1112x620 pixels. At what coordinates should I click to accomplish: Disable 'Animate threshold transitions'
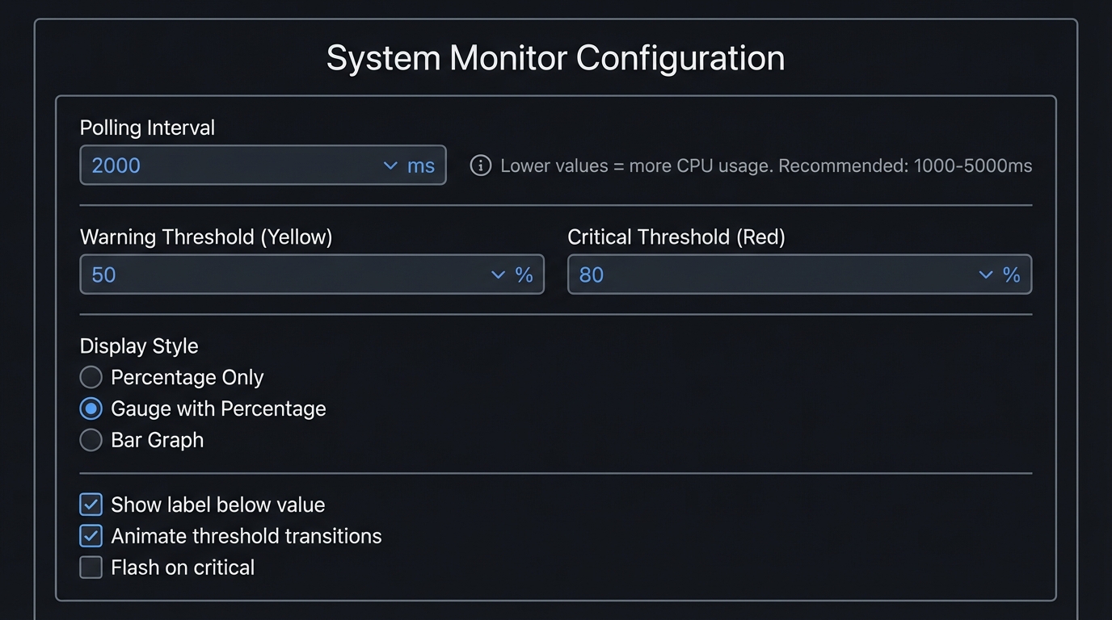(x=91, y=535)
